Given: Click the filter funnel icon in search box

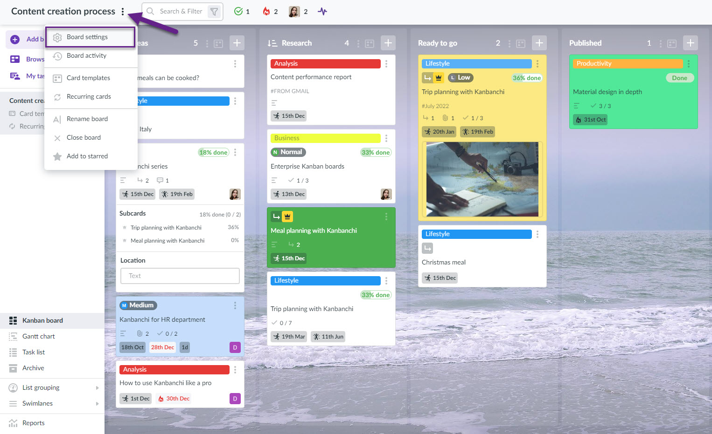Looking at the screenshot, I should pos(214,12).
